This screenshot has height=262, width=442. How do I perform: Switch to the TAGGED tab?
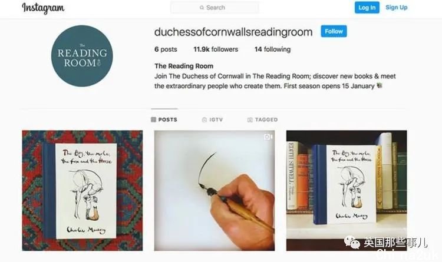[x=262, y=120]
